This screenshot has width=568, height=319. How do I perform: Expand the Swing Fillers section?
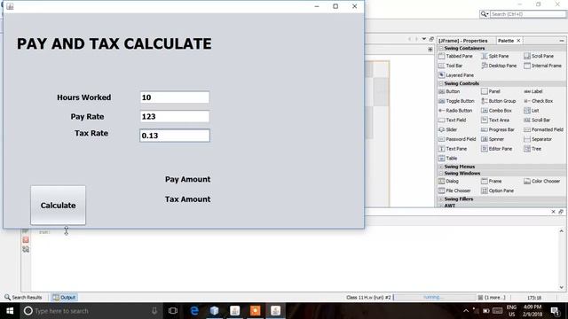click(441, 198)
